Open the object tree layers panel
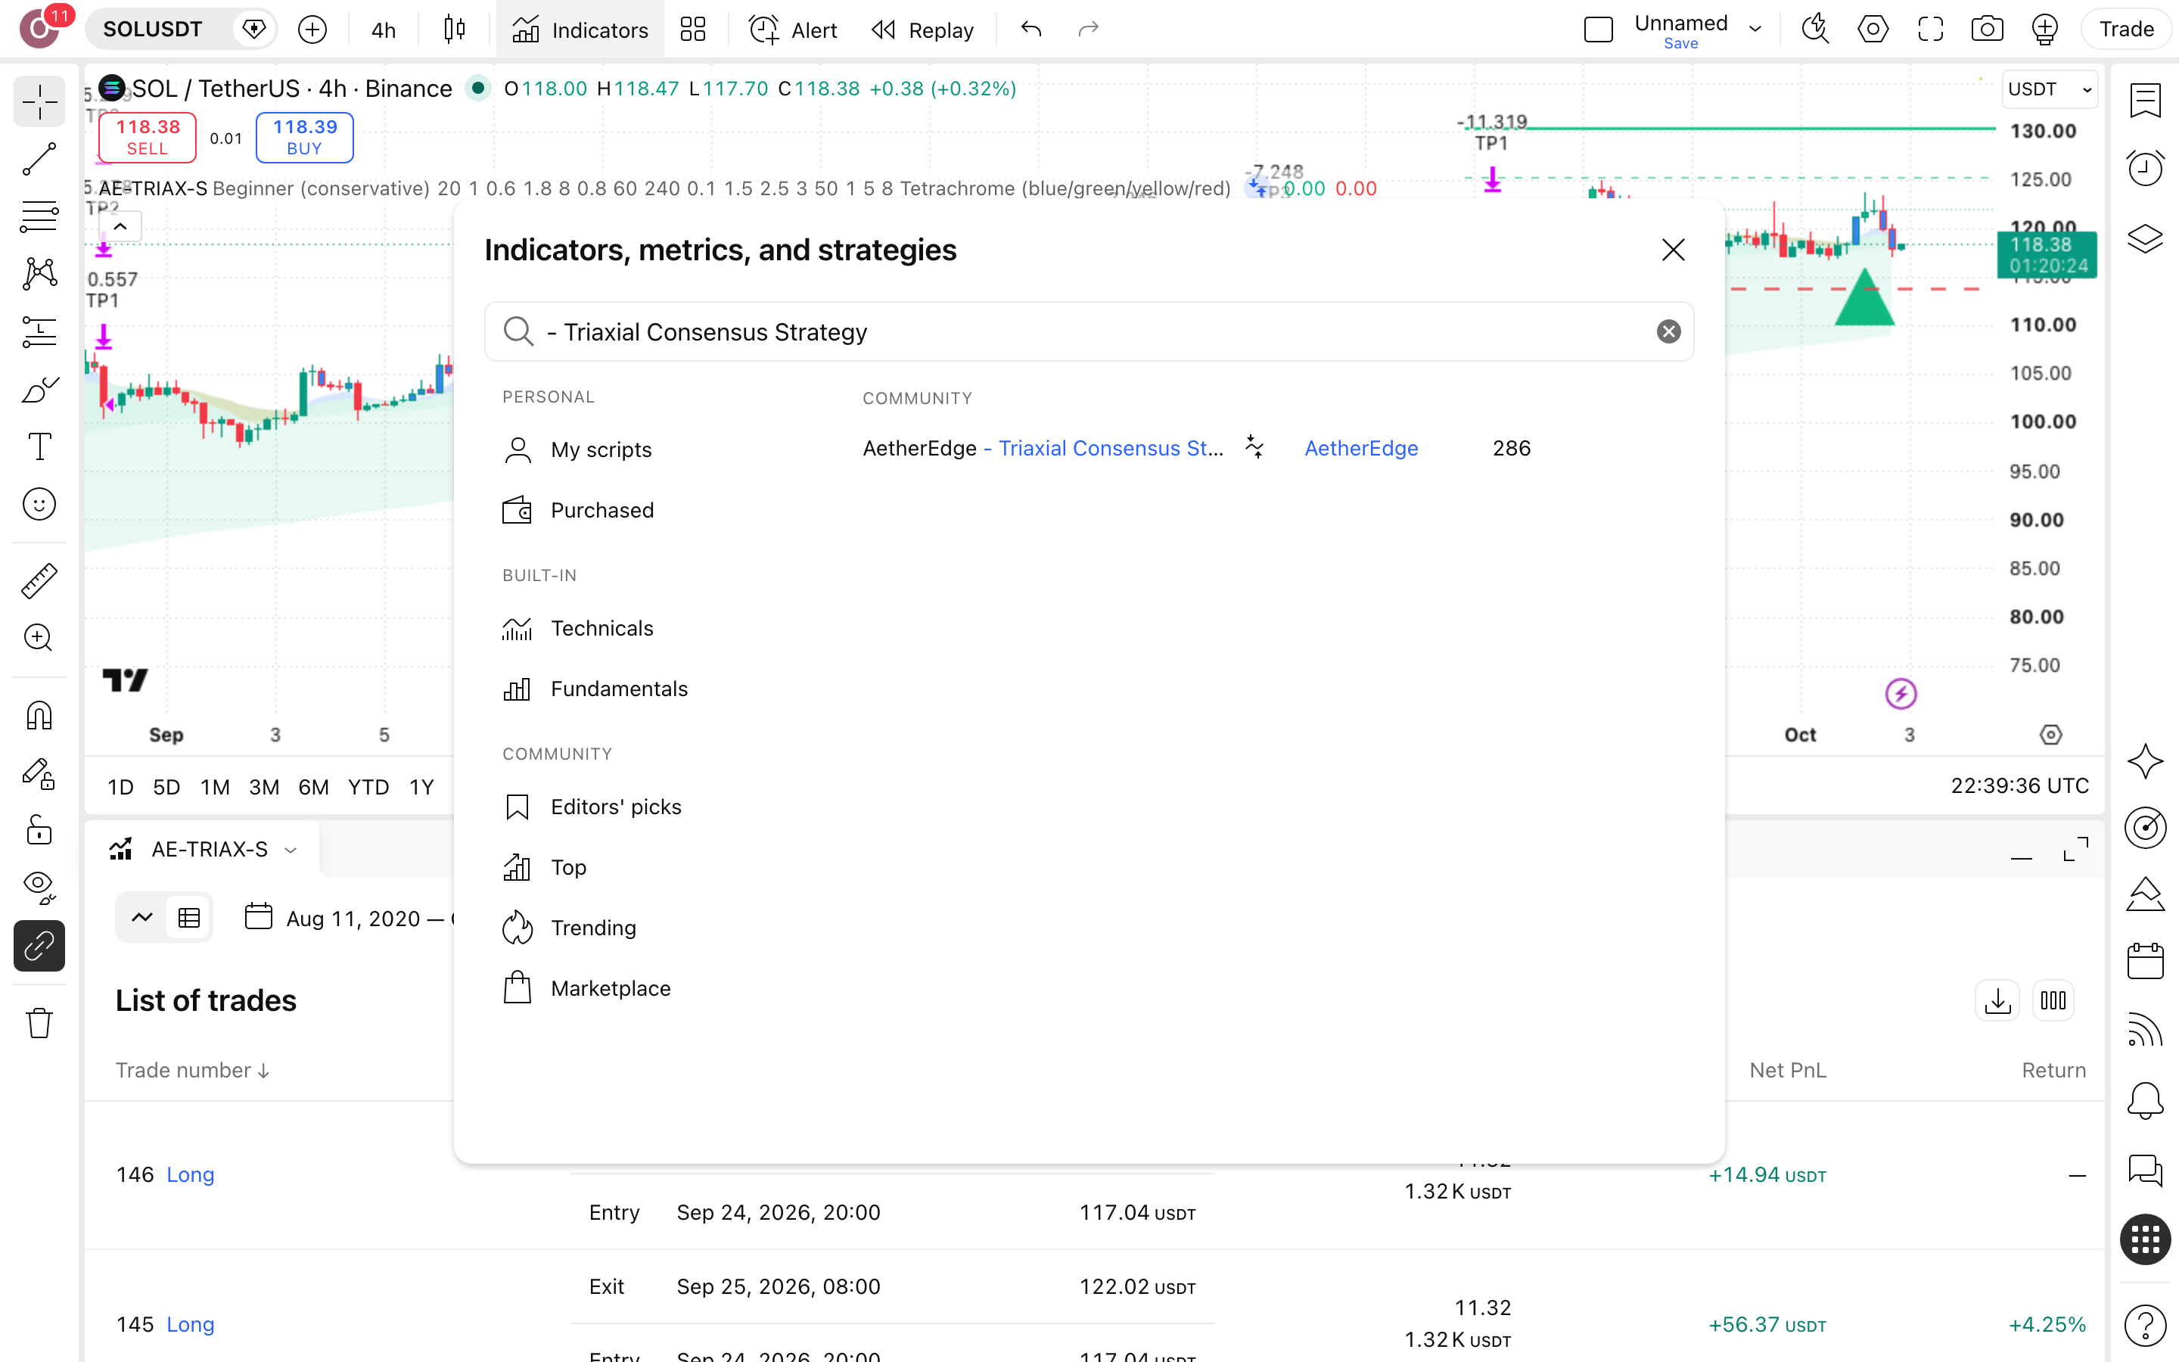Image resolution: width=2179 pixels, height=1362 pixels. pos(2145,238)
